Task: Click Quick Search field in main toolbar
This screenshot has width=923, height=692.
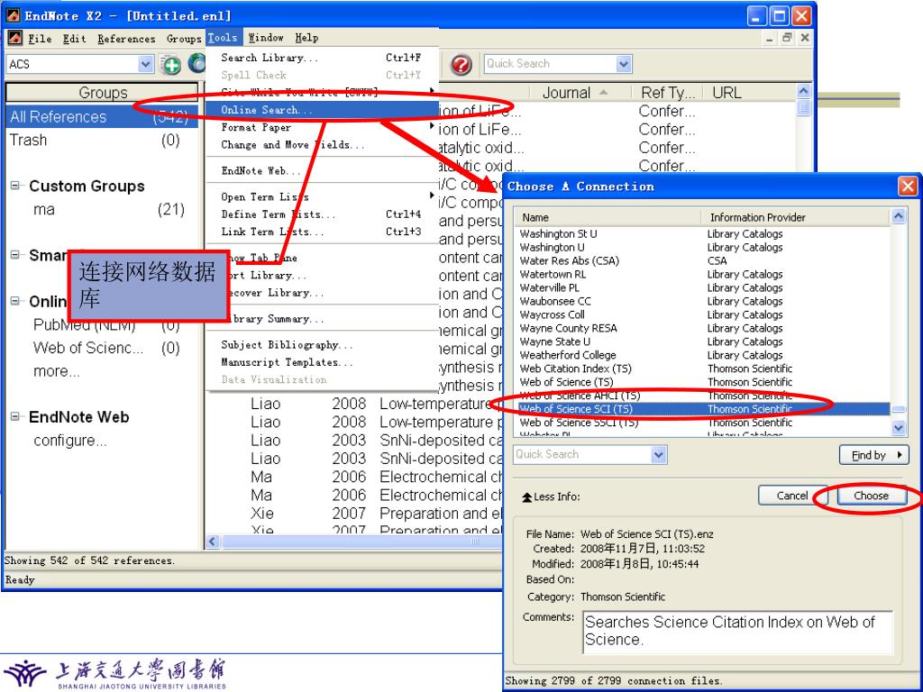Action: point(551,64)
